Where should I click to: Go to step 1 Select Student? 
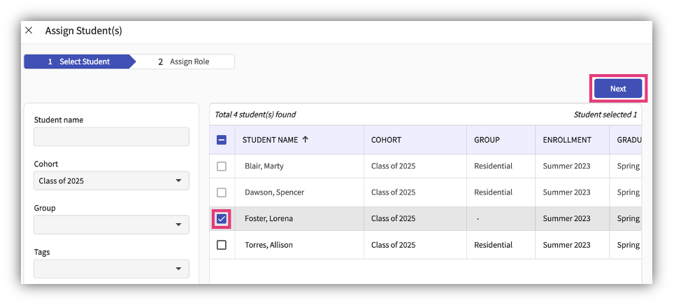[x=78, y=62]
